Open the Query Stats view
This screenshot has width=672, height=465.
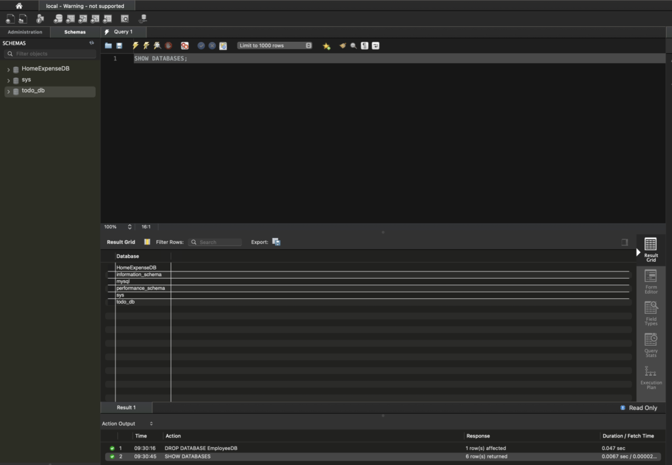(x=650, y=345)
